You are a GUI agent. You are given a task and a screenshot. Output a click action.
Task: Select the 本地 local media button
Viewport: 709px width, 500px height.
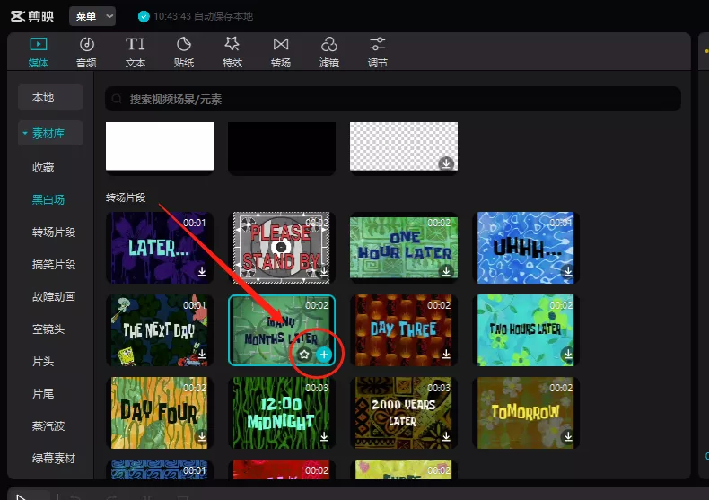point(50,97)
